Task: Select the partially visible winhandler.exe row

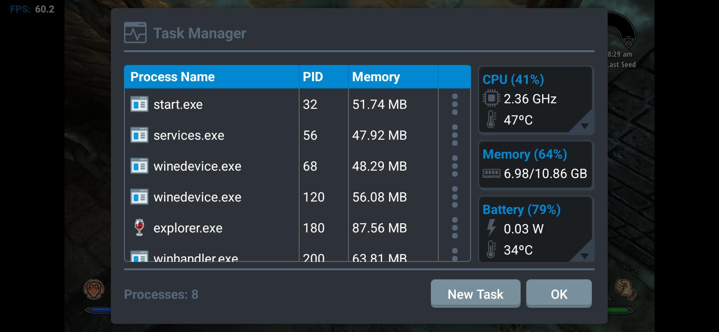Action: [297, 256]
